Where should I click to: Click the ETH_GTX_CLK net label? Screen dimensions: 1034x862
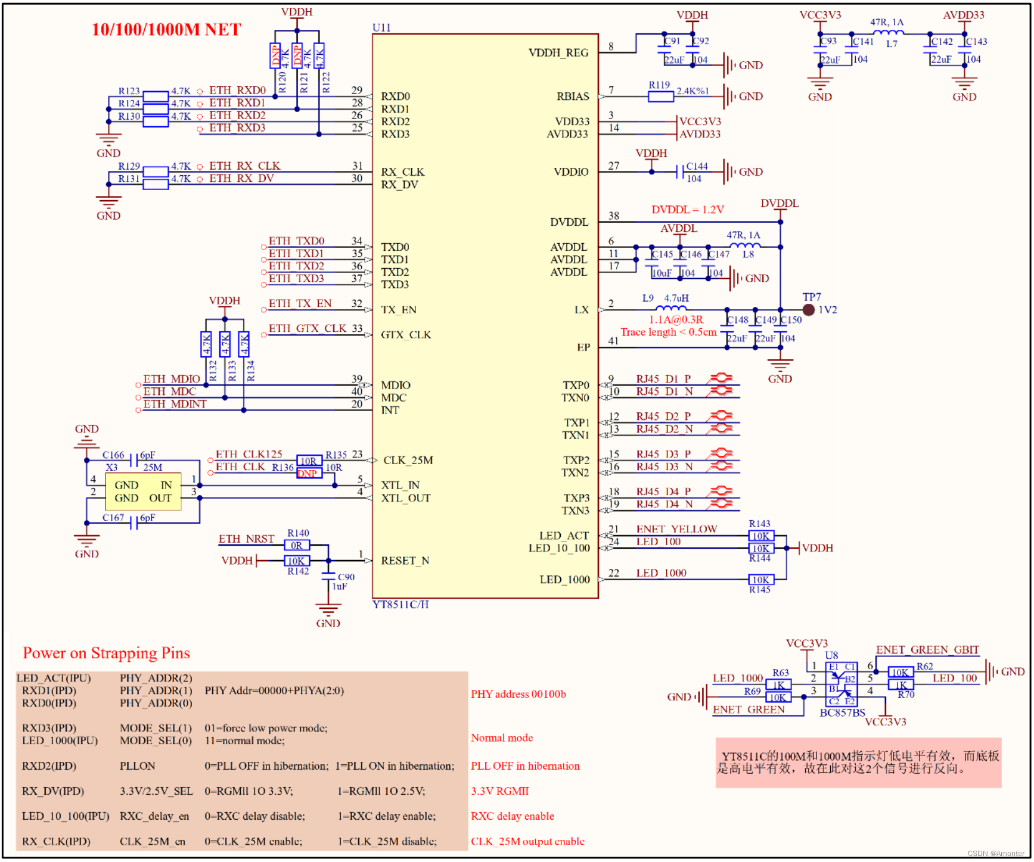coord(307,328)
